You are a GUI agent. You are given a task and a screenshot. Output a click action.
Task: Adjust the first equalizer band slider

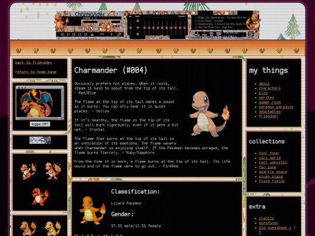145,27
